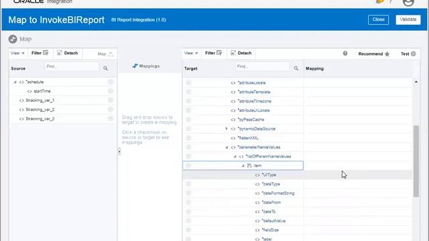The width and height of the screenshot is (429, 241).
Task: Click the Mappings pin icon
Action: (135, 66)
